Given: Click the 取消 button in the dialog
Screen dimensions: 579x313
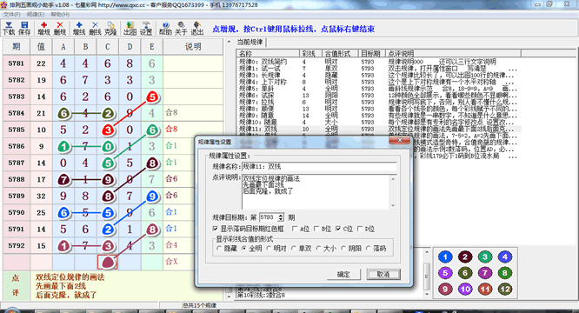Looking at the screenshot, I should [383, 274].
